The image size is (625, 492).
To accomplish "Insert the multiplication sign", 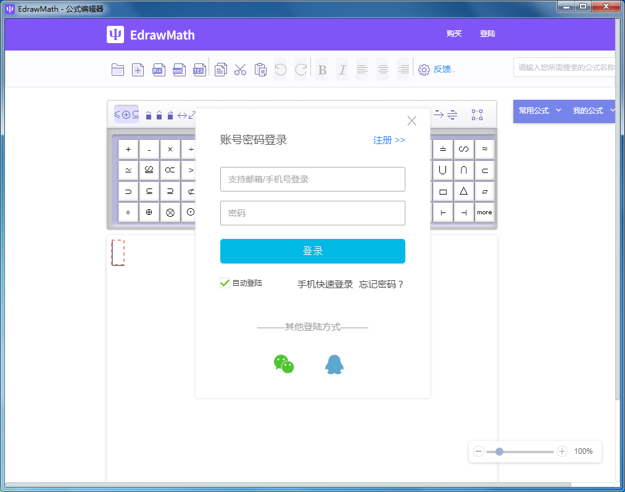I will tap(170, 149).
